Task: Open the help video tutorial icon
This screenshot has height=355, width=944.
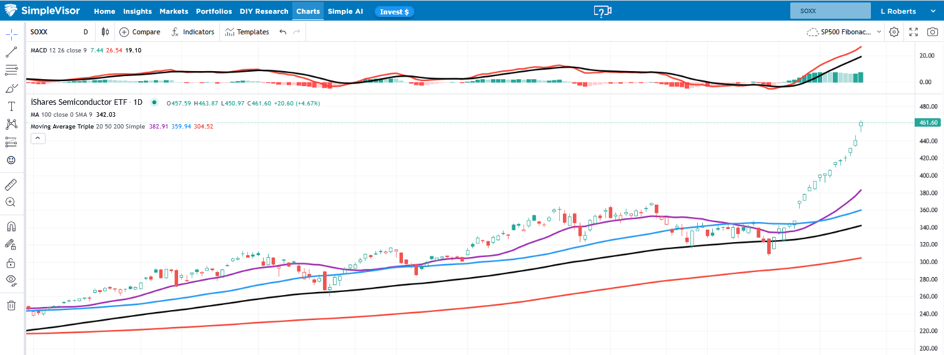Action: tap(602, 11)
